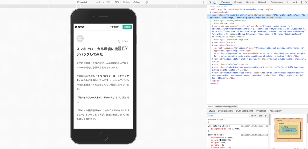Select the element inspection cursor icon
The height and width of the screenshot is (149, 308).
tap(210, 2)
